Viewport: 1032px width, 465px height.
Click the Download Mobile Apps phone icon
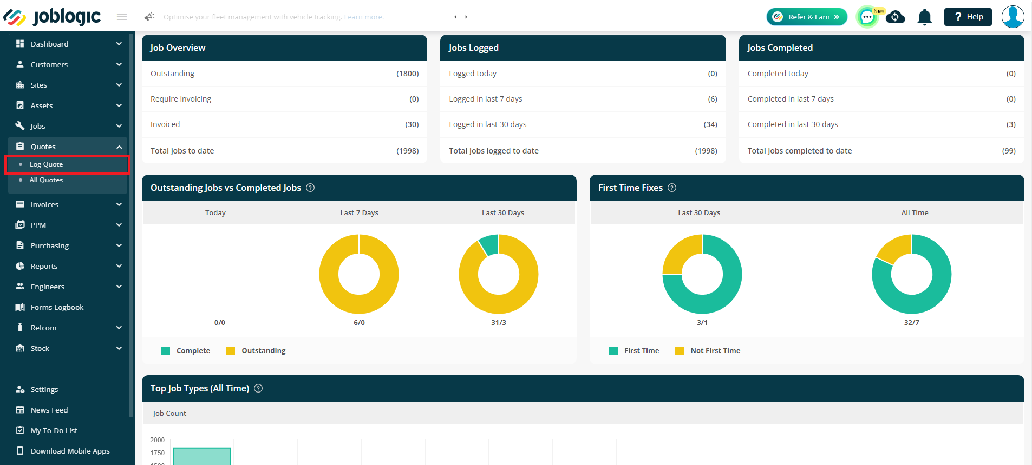(x=20, y=451)
